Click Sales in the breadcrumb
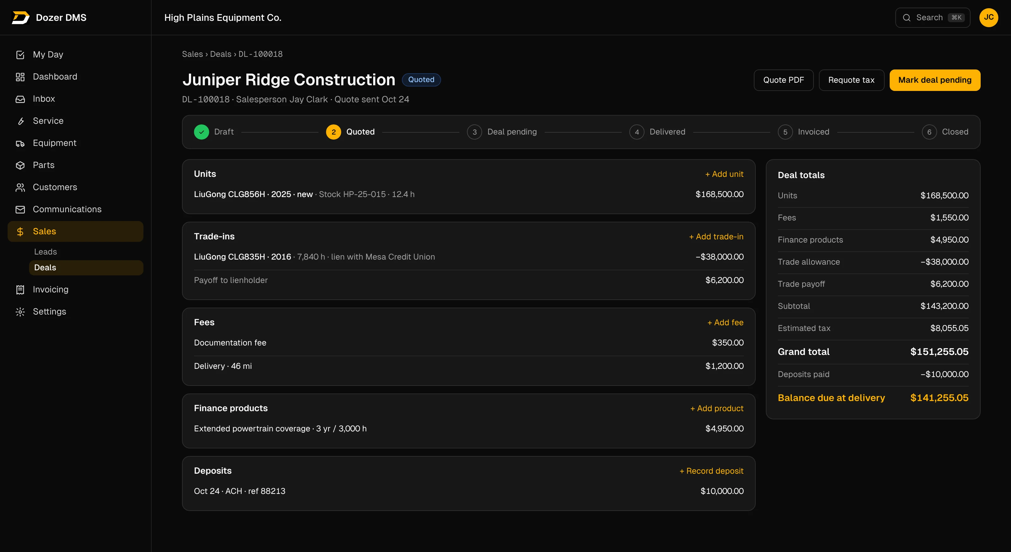Viewport: 1011px width, 552px height. tap(192, 54)
